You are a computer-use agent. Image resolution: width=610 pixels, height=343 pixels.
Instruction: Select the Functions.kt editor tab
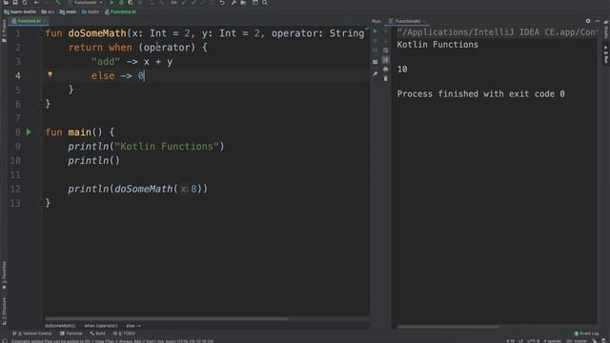point(29,21)
